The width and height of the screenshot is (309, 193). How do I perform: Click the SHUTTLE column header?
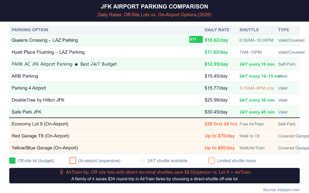tap(249, 30)
